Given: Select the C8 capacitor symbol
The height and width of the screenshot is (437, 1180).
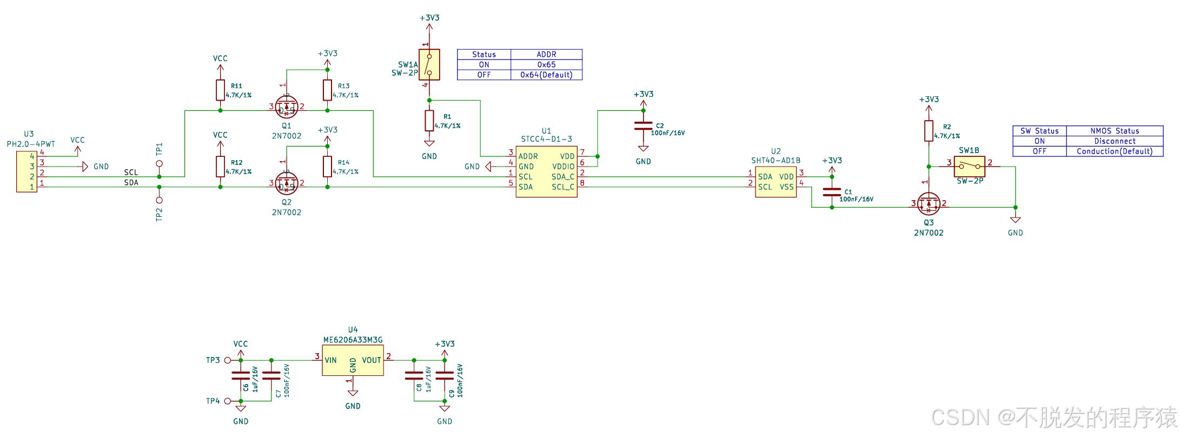Looking at the screenshot, I should pos(414,375).
